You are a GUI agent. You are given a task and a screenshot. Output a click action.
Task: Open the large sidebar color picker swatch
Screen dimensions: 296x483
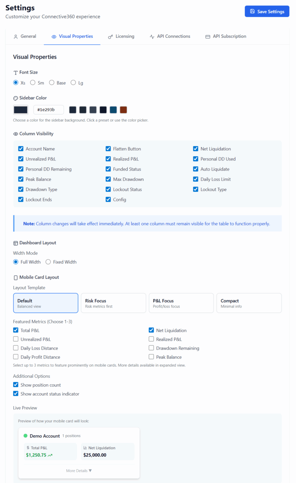pos(21,110)
